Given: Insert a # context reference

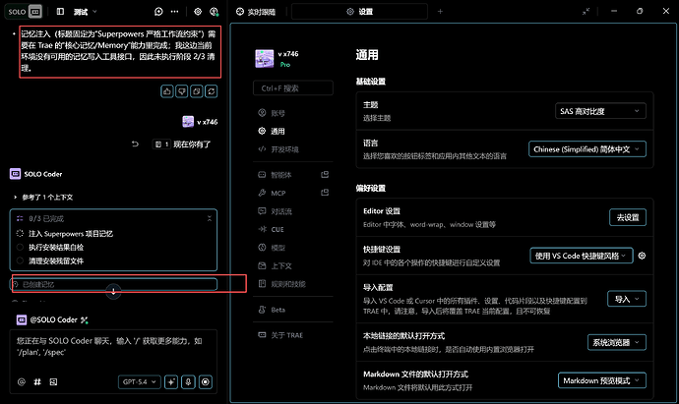Looking at the screenshot, I should [37, 382].
